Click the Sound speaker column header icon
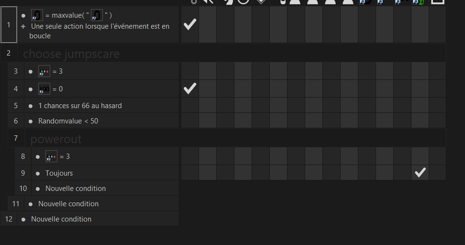This screenshot has height=245, width=465. pyautogui.click(x=208, y=2)
